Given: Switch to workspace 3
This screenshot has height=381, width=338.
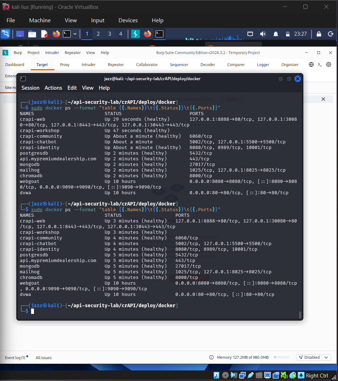Looking at the screenshot, I should (x=110, y=34).
